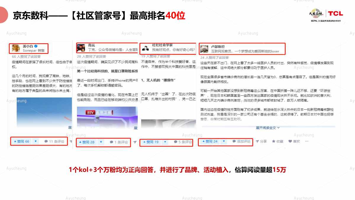Upvote the answer with 赞同 66
Image resolution: width=355 pixels, height=200 pixels.
click(21, 142)
